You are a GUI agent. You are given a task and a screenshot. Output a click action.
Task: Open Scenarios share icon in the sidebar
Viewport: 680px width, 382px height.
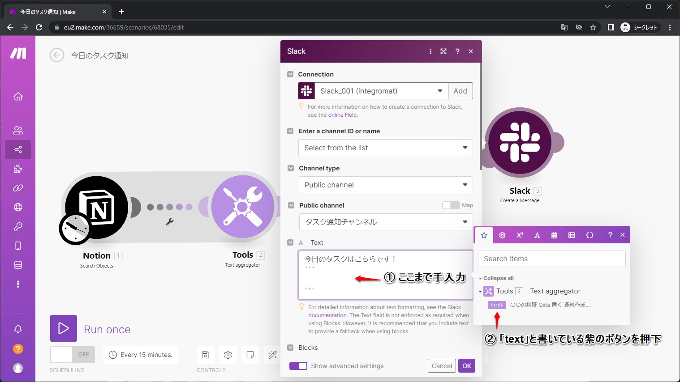[18, 149]
